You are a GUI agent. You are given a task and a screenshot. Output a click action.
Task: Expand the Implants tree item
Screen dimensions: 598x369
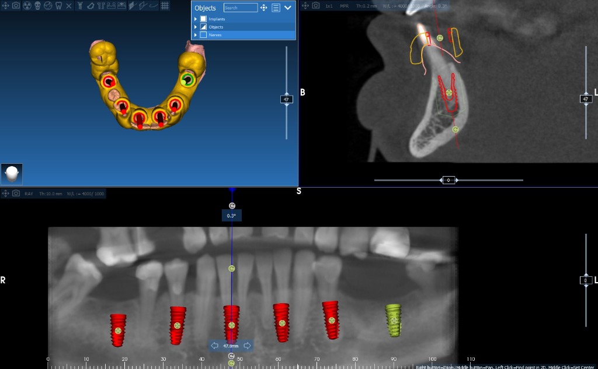coord(196,19)
